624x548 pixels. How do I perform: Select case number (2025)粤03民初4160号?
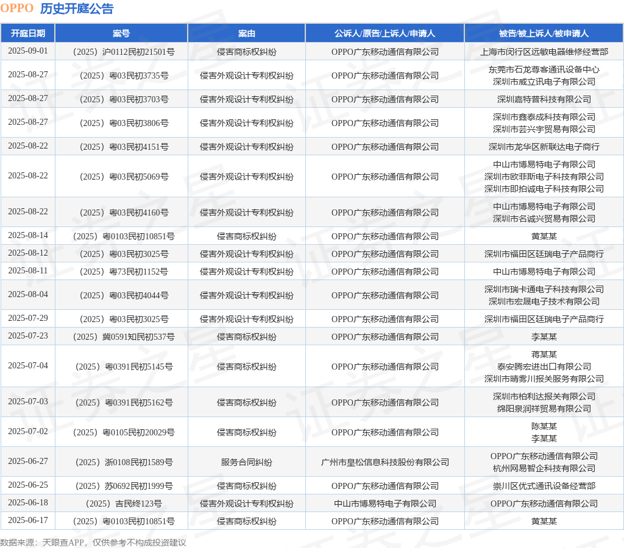click(124, 213)
